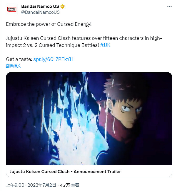Click the 4.7万 view count
The image size is (177, 191).
click(x=65, y=185)
